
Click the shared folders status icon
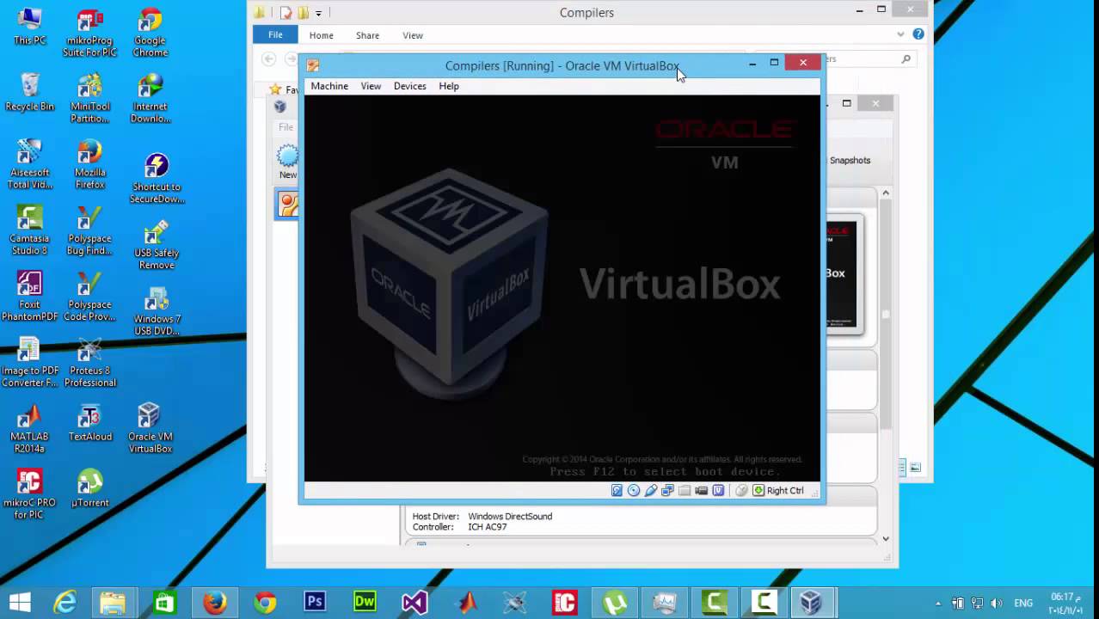tap(685, 490)
